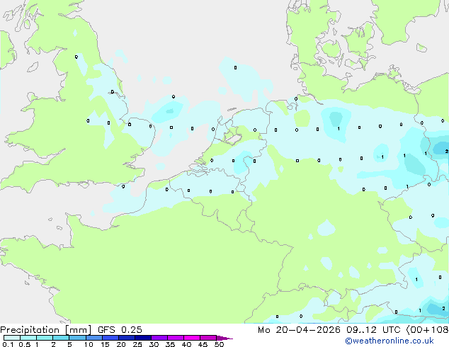Image resolution: width=449 pixels, height=347 pixels.
Task: Click the "Mo 20-04-2026" date text
Action: tap(299, 330)
